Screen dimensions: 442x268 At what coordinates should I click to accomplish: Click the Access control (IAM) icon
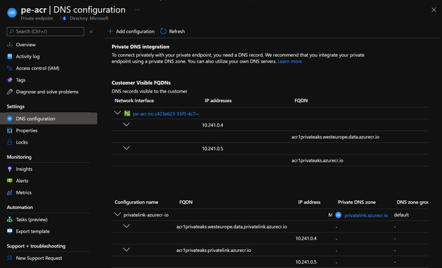pos(9,68)
